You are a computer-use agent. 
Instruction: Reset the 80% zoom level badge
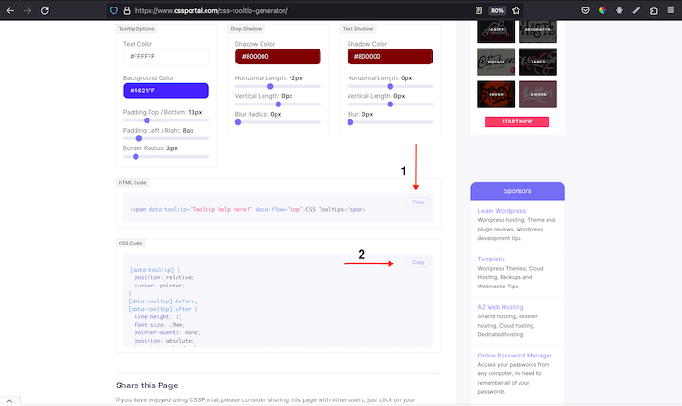pos(497,11)
